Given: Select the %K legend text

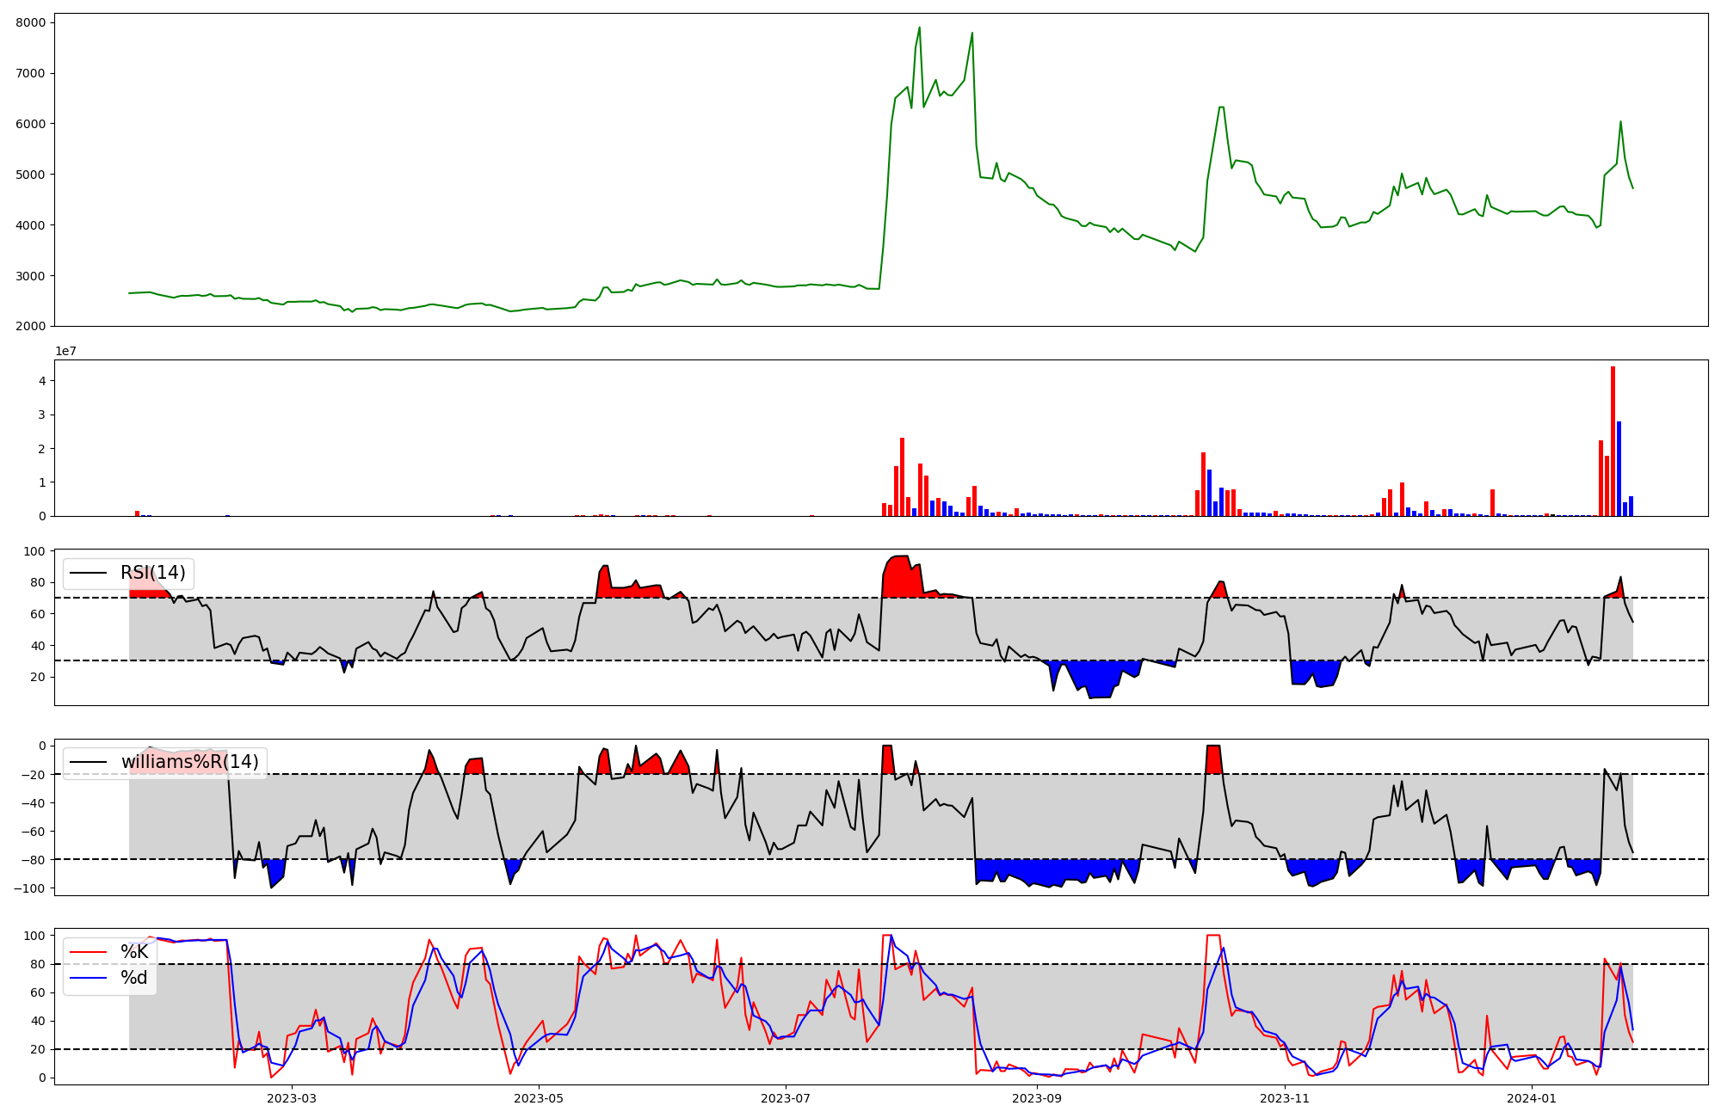Looking at the screenshot, I should tap(134, 952).
